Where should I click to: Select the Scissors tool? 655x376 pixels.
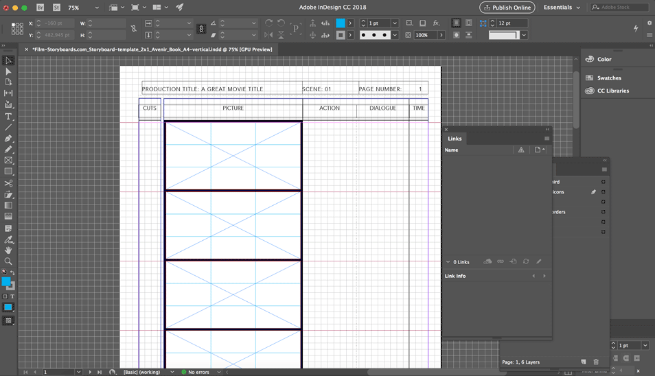click(8, 183)
